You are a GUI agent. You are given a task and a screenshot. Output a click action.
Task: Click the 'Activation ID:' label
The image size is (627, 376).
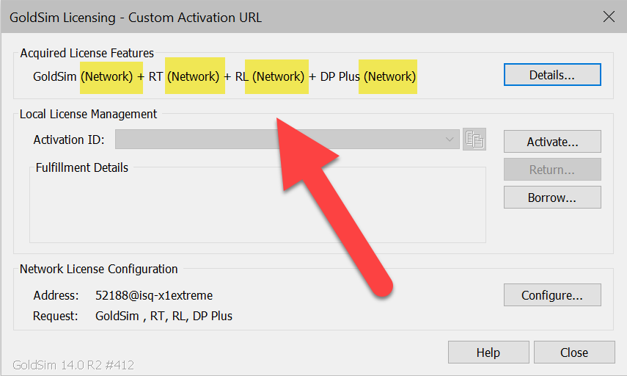point(69,140)
